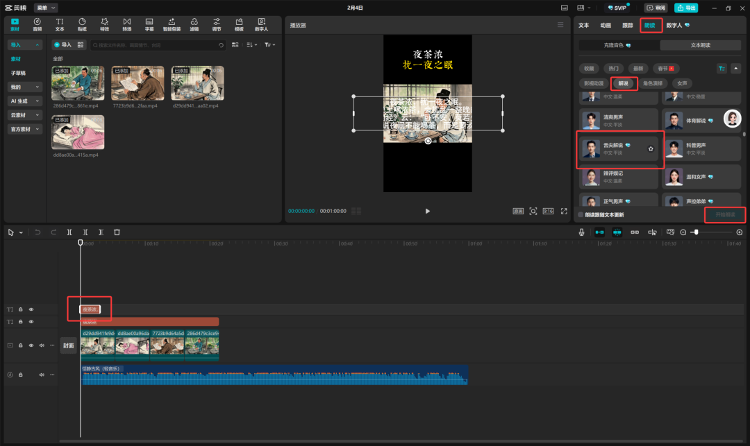Switch to the 动画 tab
The width and height of the screenshot is (750, 446).
[x=606, y=25]
